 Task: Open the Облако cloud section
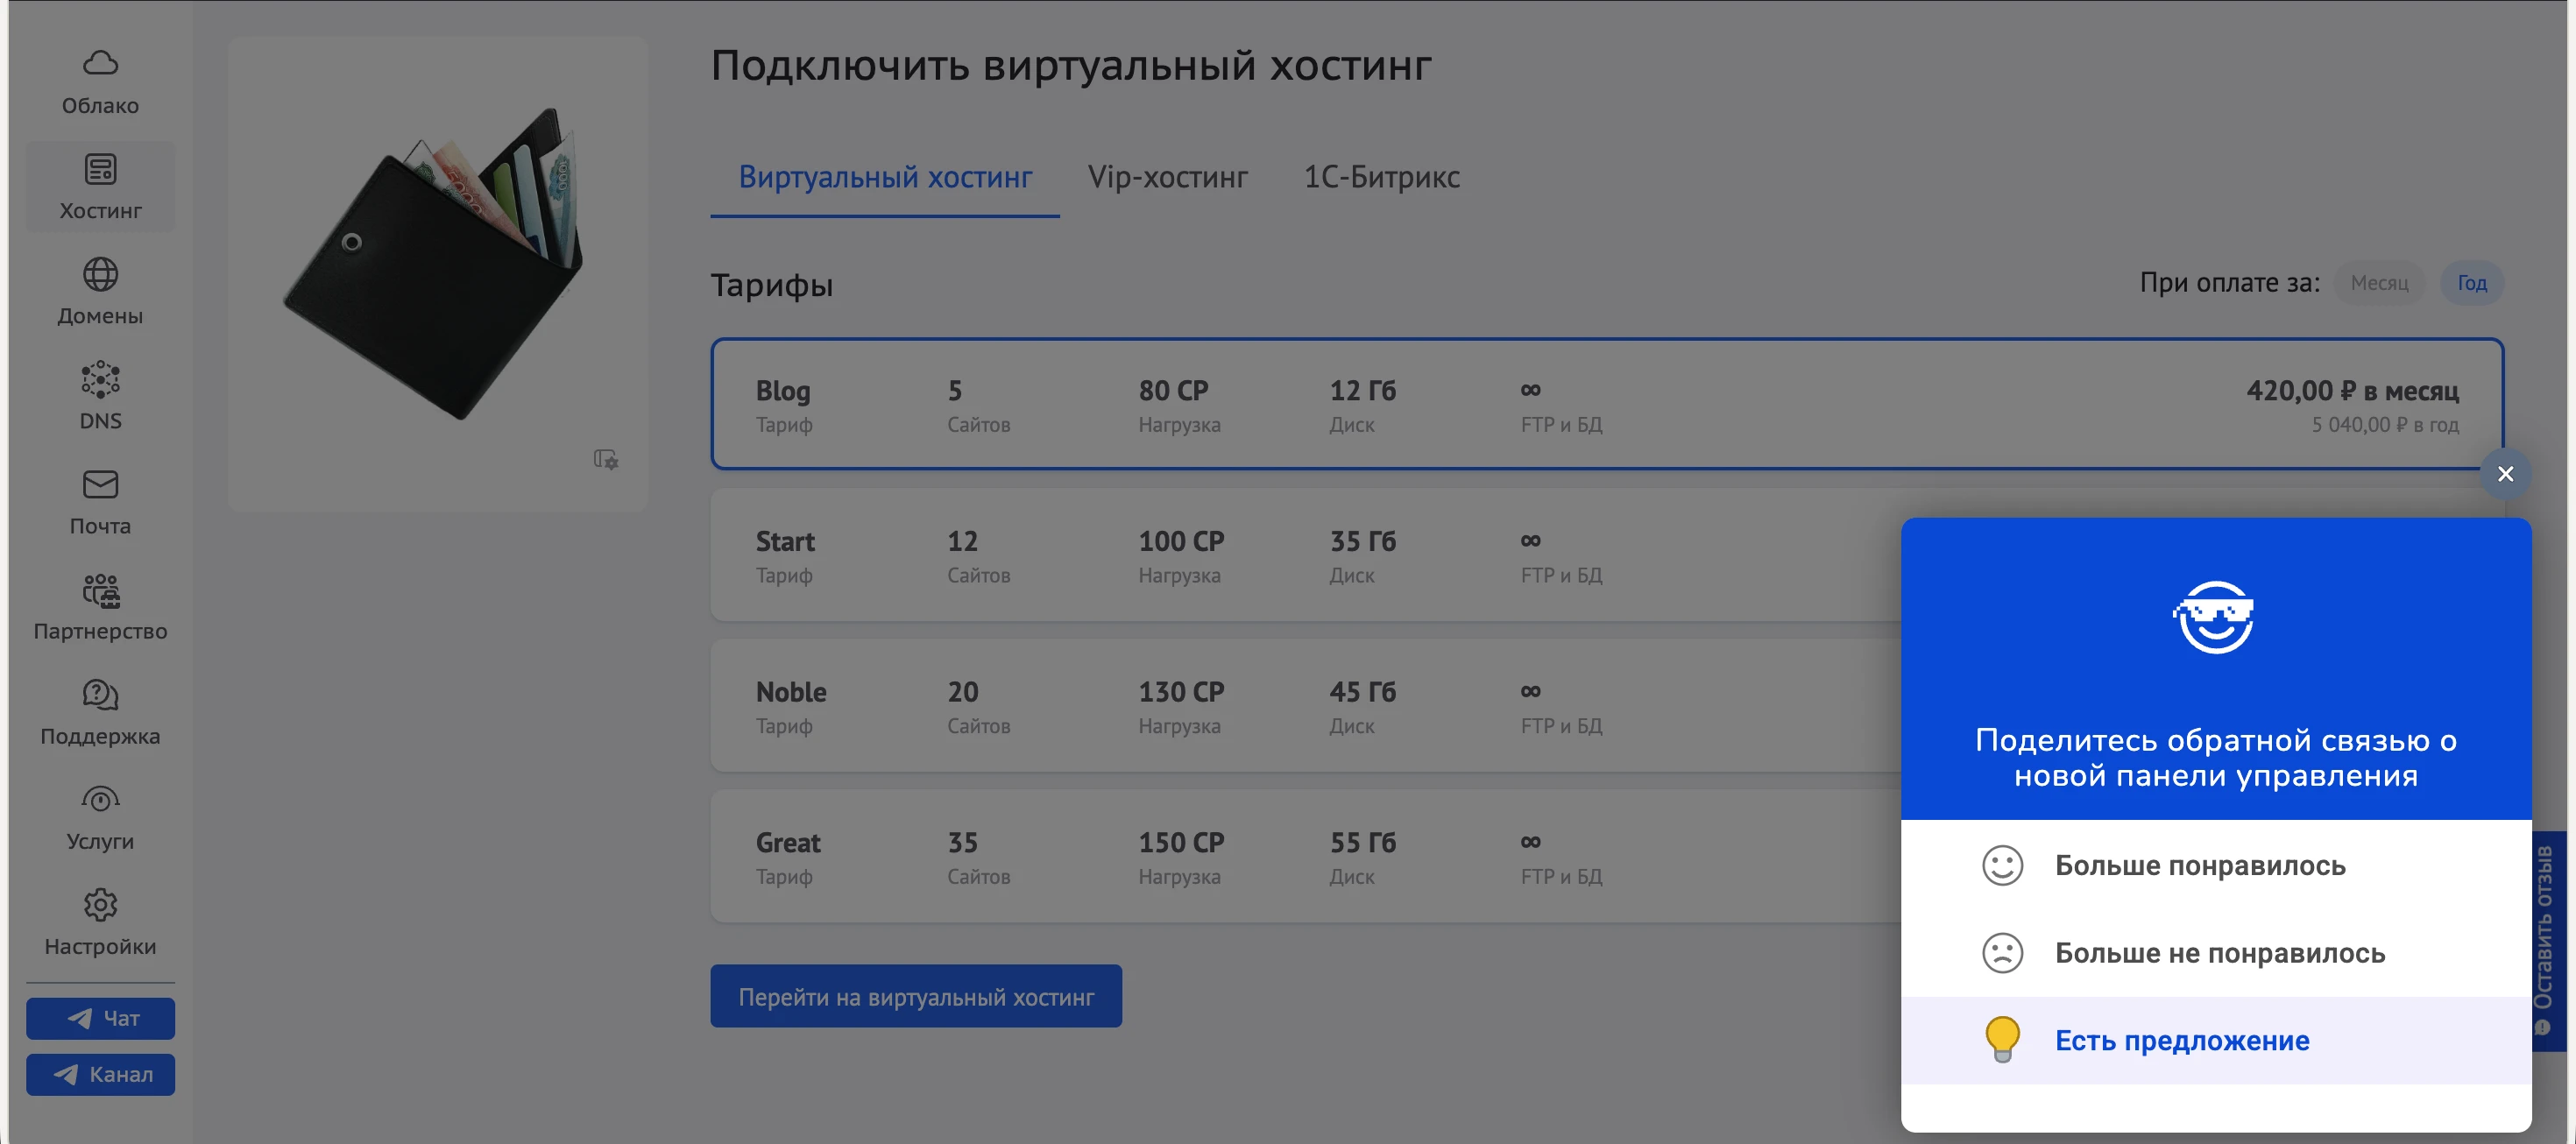(x=100, y=82)
